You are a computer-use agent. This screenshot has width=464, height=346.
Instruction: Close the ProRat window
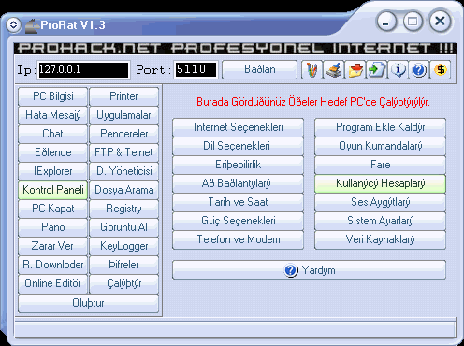440,22
